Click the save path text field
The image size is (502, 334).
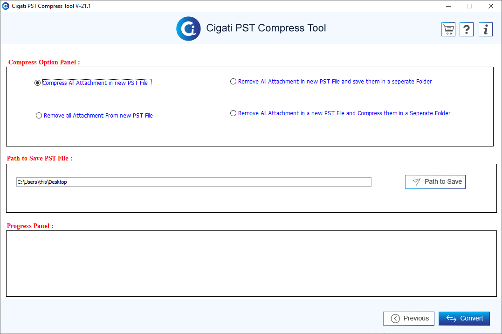(x=194, y=182)
